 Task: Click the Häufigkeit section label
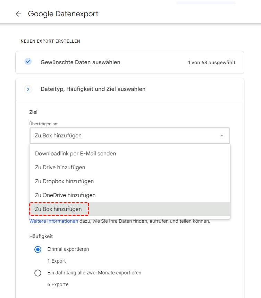tap(41, 236)
